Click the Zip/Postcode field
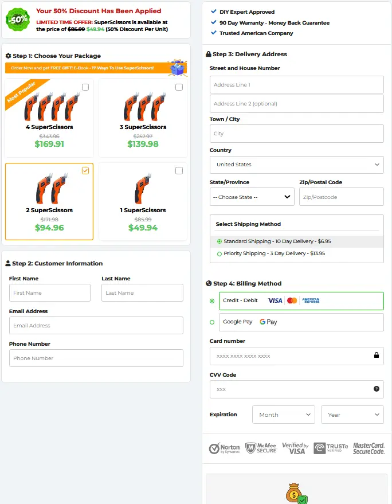The height and width of the screenshot is (504, 392). tap(342, 197)
